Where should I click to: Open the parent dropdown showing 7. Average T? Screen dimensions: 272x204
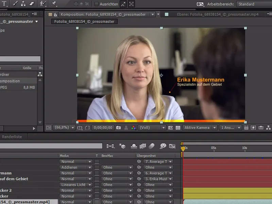pyautogui.click(x=158, y=162)
